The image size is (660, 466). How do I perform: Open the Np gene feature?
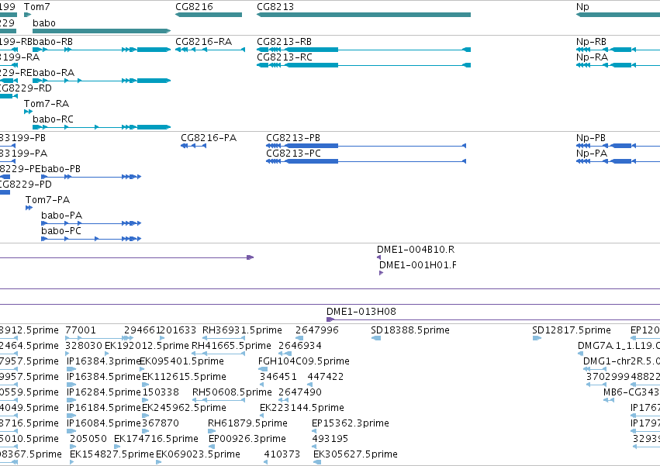click(618, 15)
